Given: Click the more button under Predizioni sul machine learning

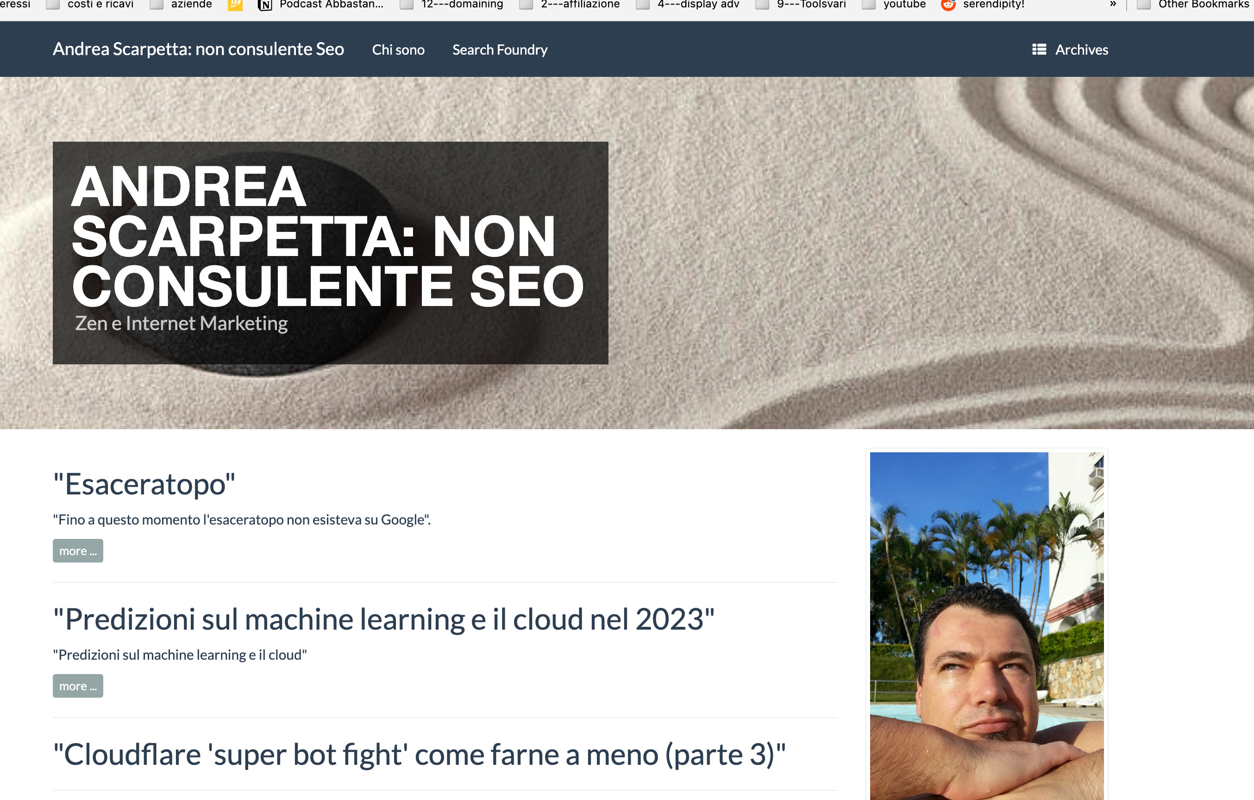Looking at the screenshot, I should pos(78,686).
